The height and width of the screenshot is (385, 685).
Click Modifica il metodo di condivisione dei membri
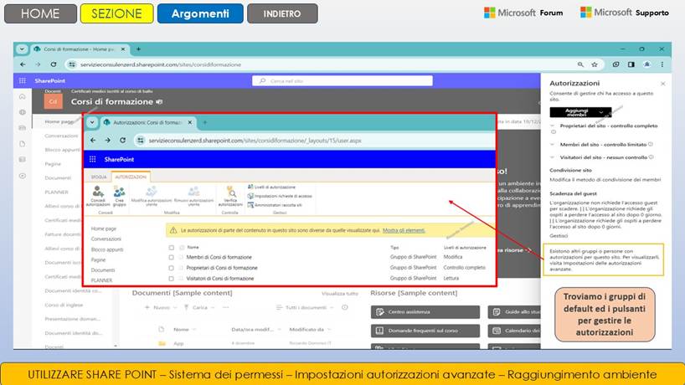[605, 180]
